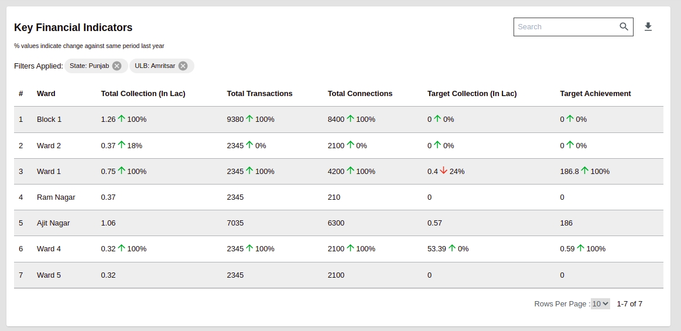Click the Ward column header

point(46,94)
